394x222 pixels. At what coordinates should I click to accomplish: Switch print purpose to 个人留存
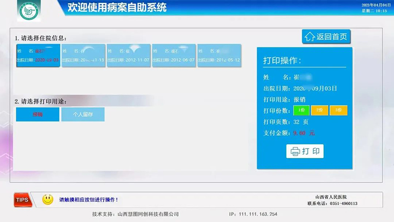(x=83, y=114)
